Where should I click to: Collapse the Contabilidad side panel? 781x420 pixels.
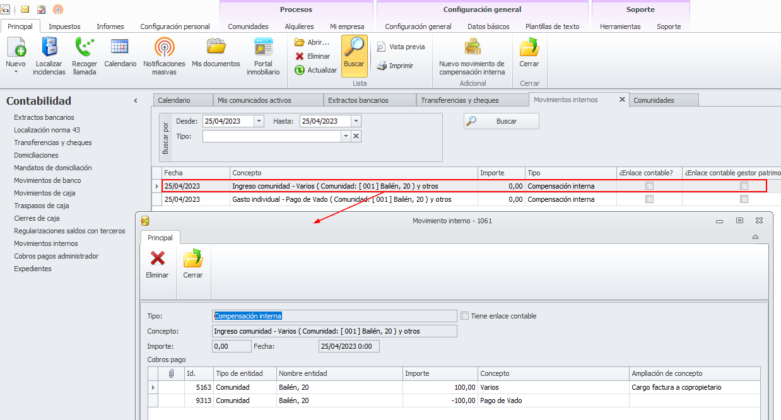pos(135,101)
